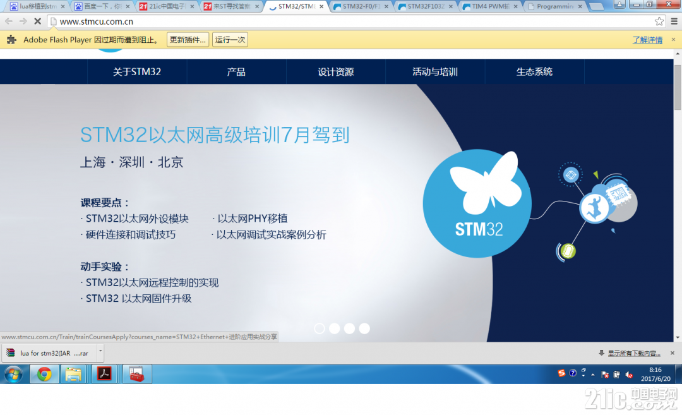Close the 21ic中国电子 tab
This screenshot has height=415, width=682.
[x=192, y=6]
